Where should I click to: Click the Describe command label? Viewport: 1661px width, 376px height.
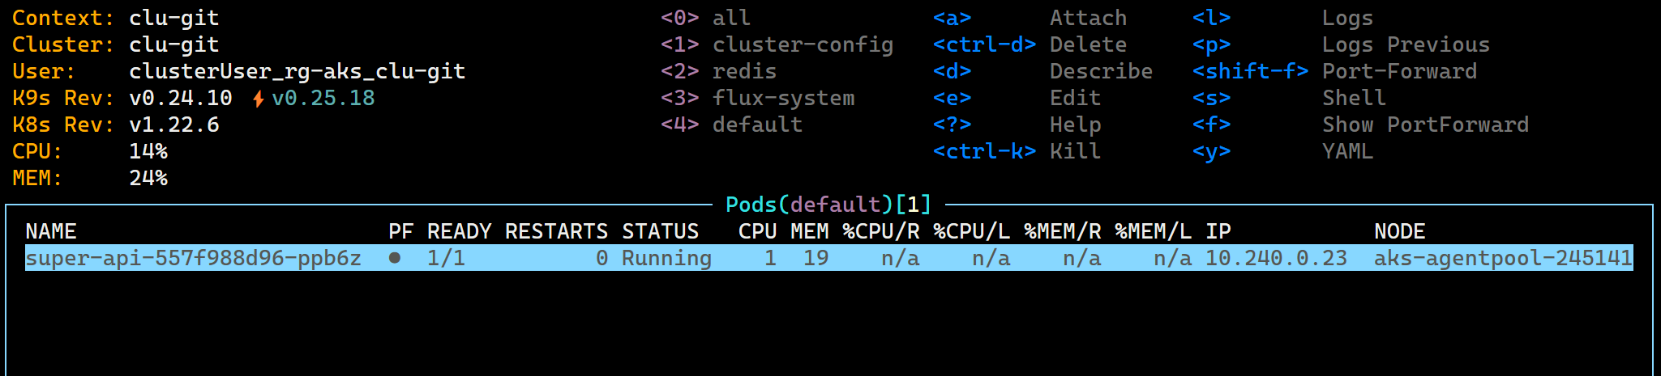coord(1101,71)
